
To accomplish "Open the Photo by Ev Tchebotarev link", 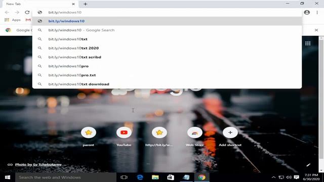I will [x=38, y=164].
